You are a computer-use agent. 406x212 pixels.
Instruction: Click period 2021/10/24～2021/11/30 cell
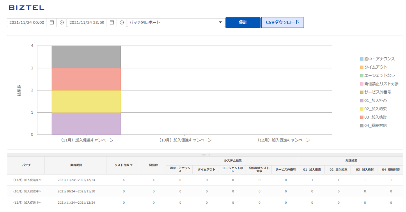click(76, 191)
